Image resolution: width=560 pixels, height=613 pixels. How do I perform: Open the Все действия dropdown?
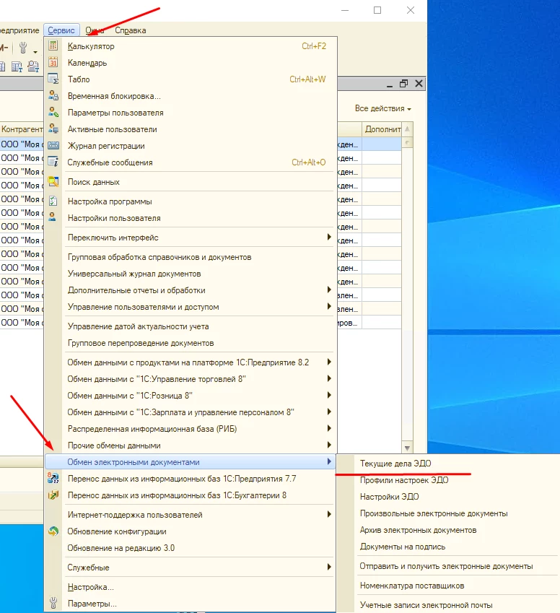(382, 108)
